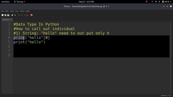
Task: Start debugging with the bug icon
Action: [15, 15]
